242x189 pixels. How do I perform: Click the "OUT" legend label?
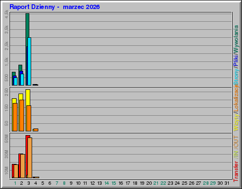tap(236, 142)
